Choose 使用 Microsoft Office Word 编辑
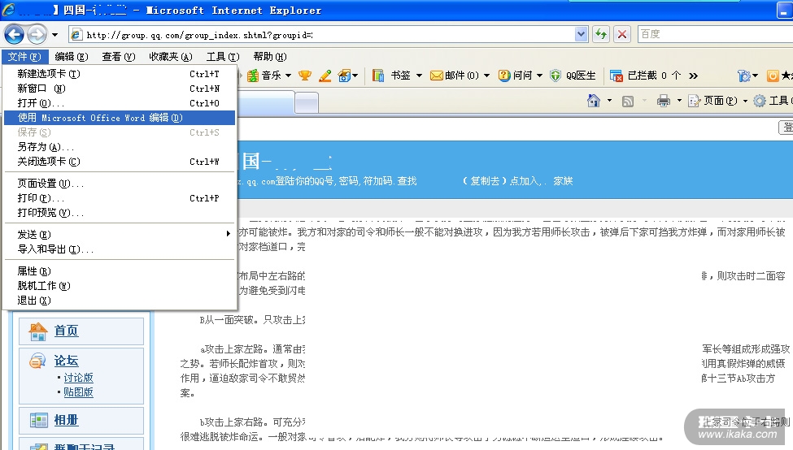Image resolution: width=793 pixels, height=450 pixels. [120, 118]
